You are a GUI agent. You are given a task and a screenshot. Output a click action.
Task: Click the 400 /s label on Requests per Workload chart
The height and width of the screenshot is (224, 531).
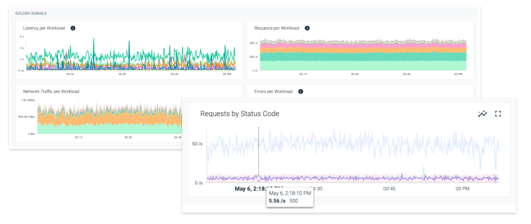click(x=254, y=43)
